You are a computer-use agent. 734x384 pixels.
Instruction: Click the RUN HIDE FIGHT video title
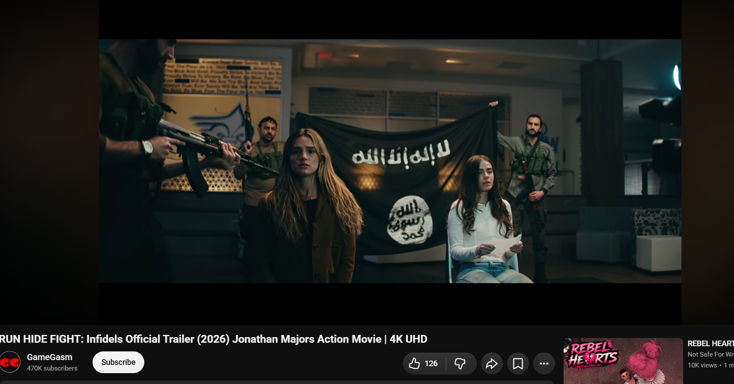(x=213, y=339)
